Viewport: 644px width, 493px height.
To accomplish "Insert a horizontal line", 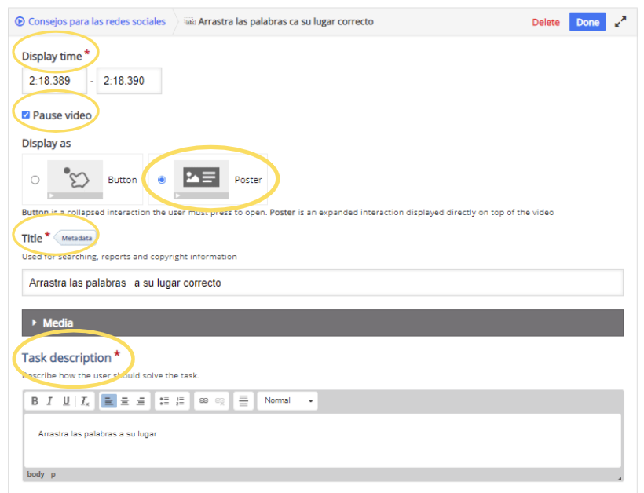I will click(x=243, y=400).
